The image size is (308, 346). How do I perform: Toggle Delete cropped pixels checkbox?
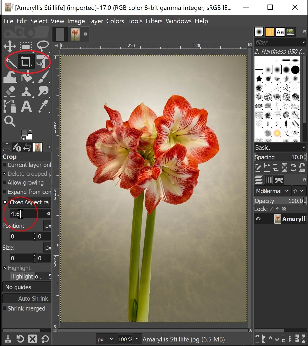(x=5, y=174)
